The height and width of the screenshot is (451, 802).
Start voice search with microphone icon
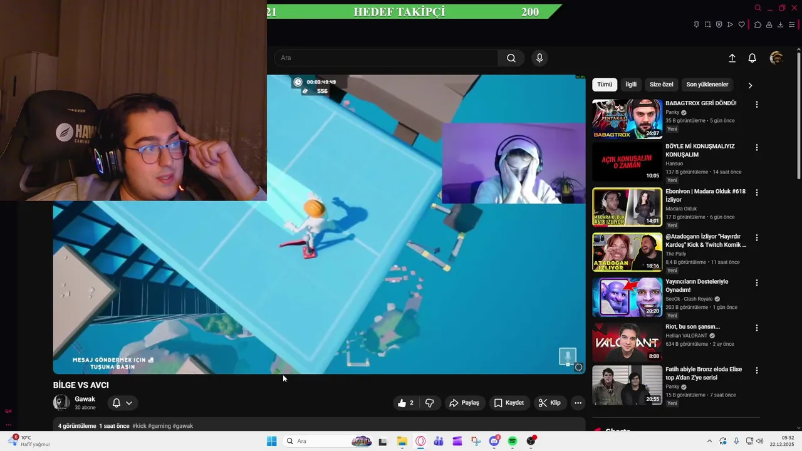(539, 58)
